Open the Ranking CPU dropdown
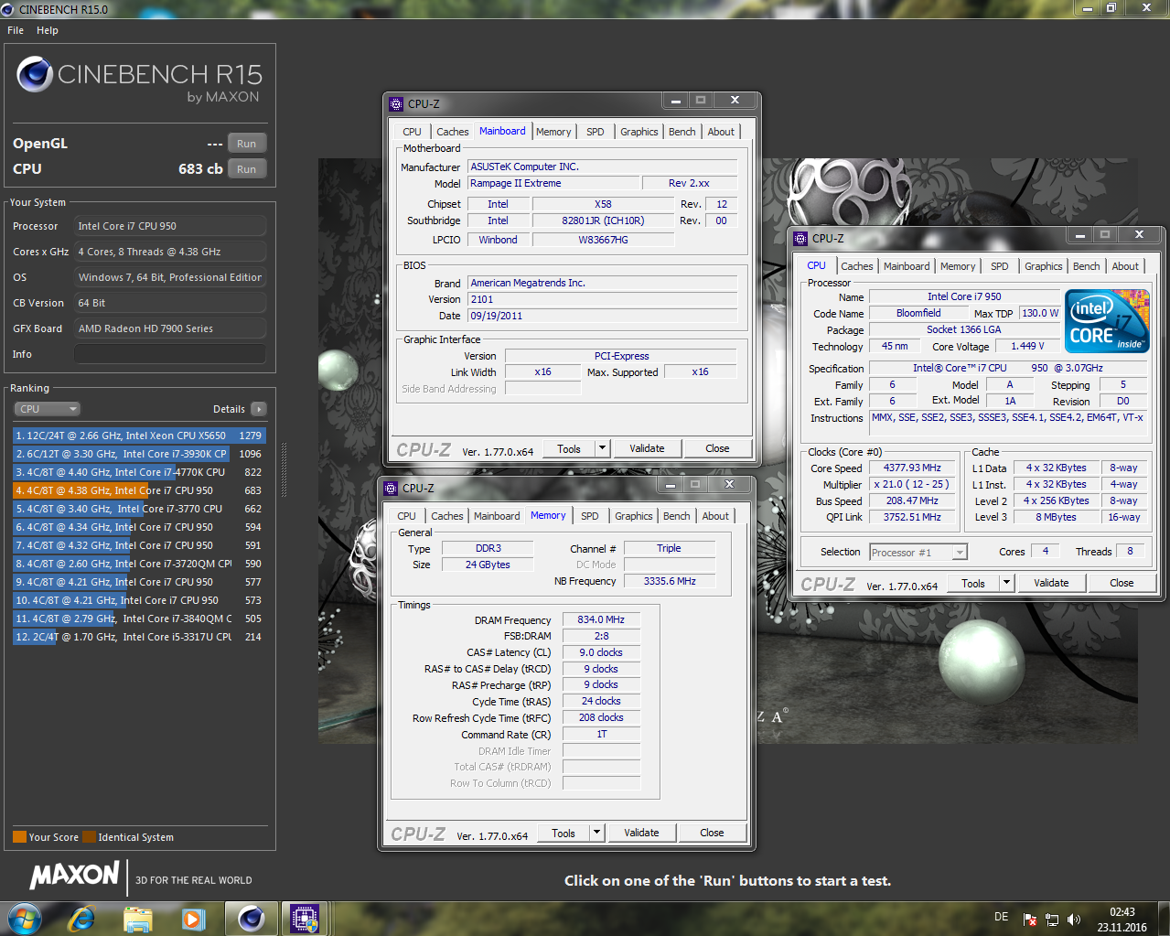 point(48,409)
